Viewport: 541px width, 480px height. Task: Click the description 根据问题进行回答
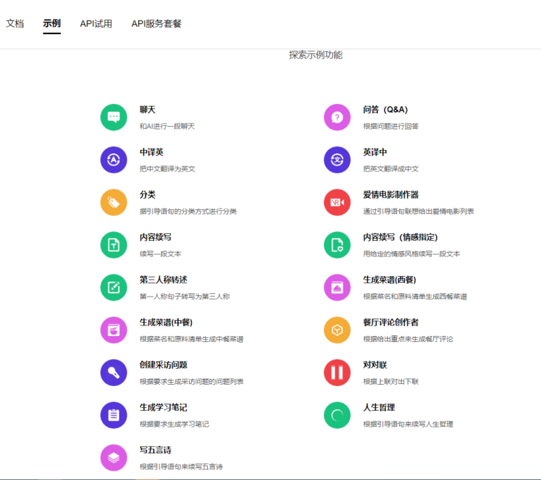[x=391, y=126]
